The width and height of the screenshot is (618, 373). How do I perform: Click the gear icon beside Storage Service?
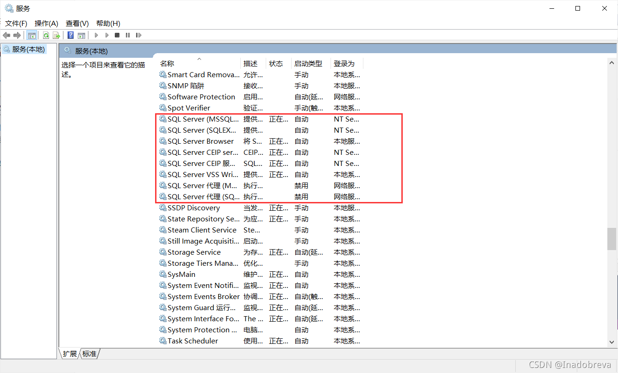[x=162, y=252]
